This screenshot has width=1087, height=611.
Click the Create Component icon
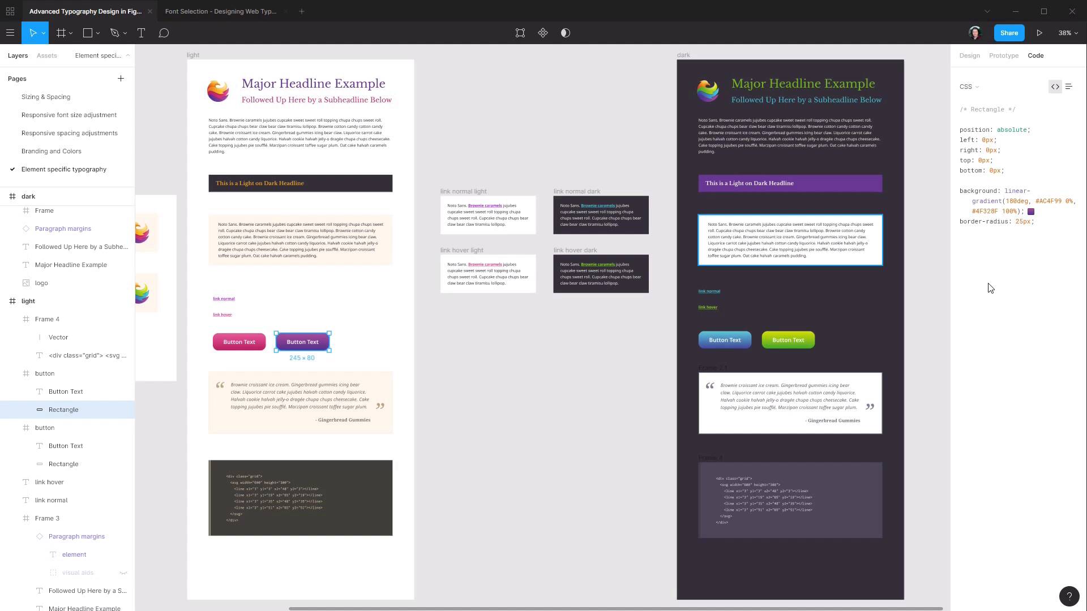click(x=543, y=33)
